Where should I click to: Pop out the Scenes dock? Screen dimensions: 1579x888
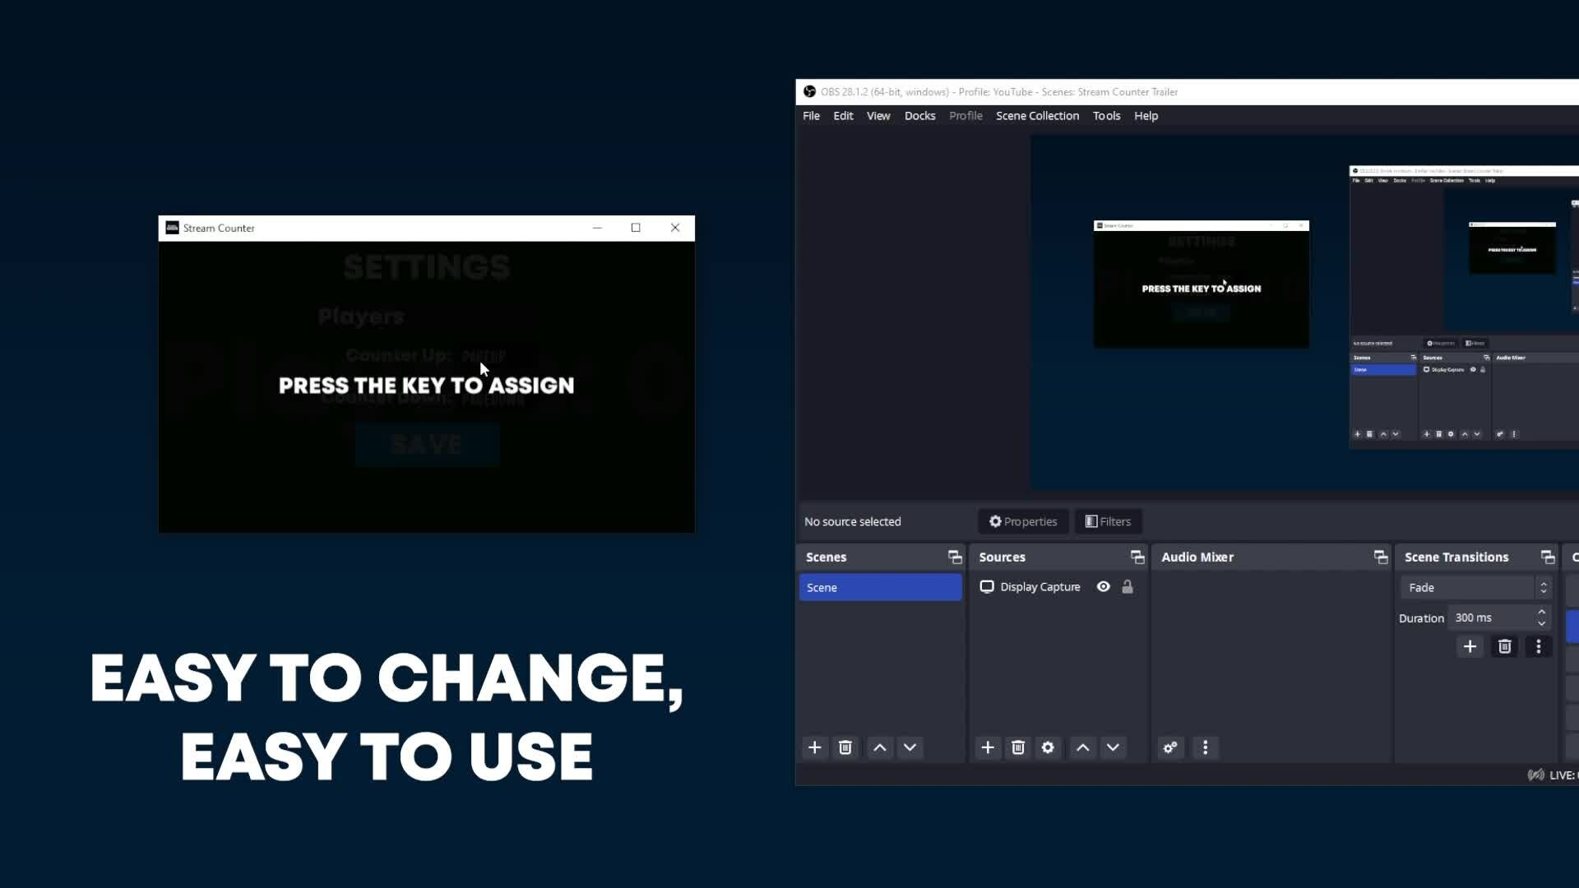coord(954,557)
